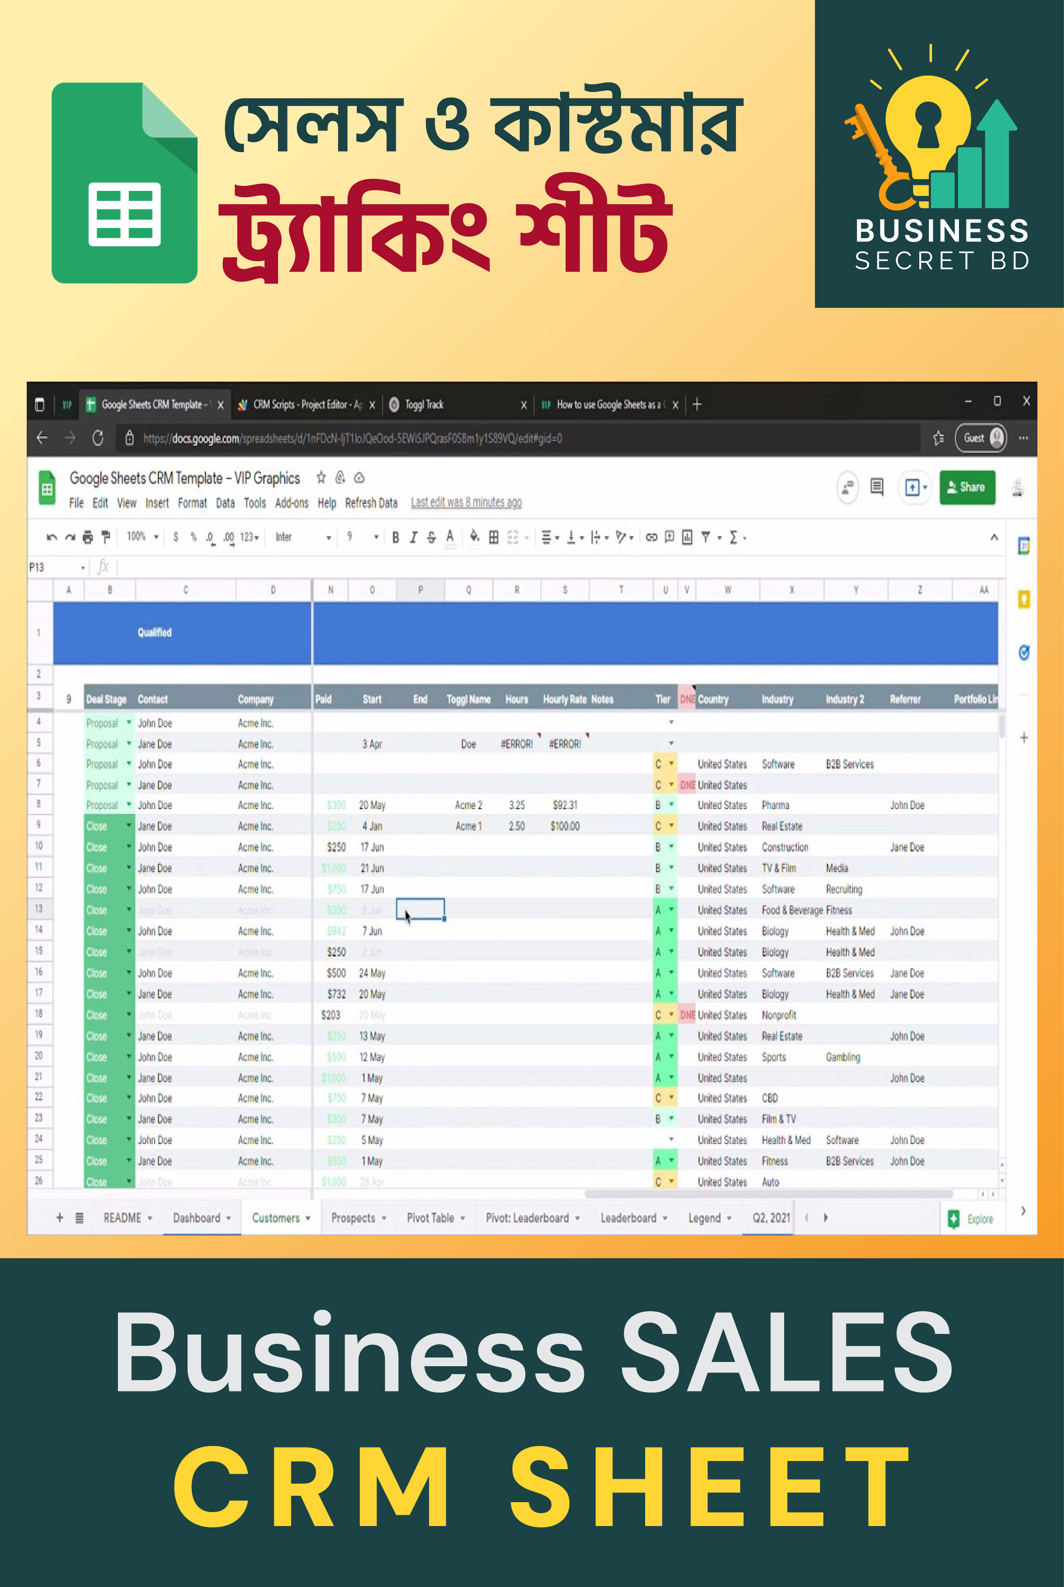This screenshot has width=1064, height=1587.
Task: Open the fill color picker
Action: click(x=473, y=536)
